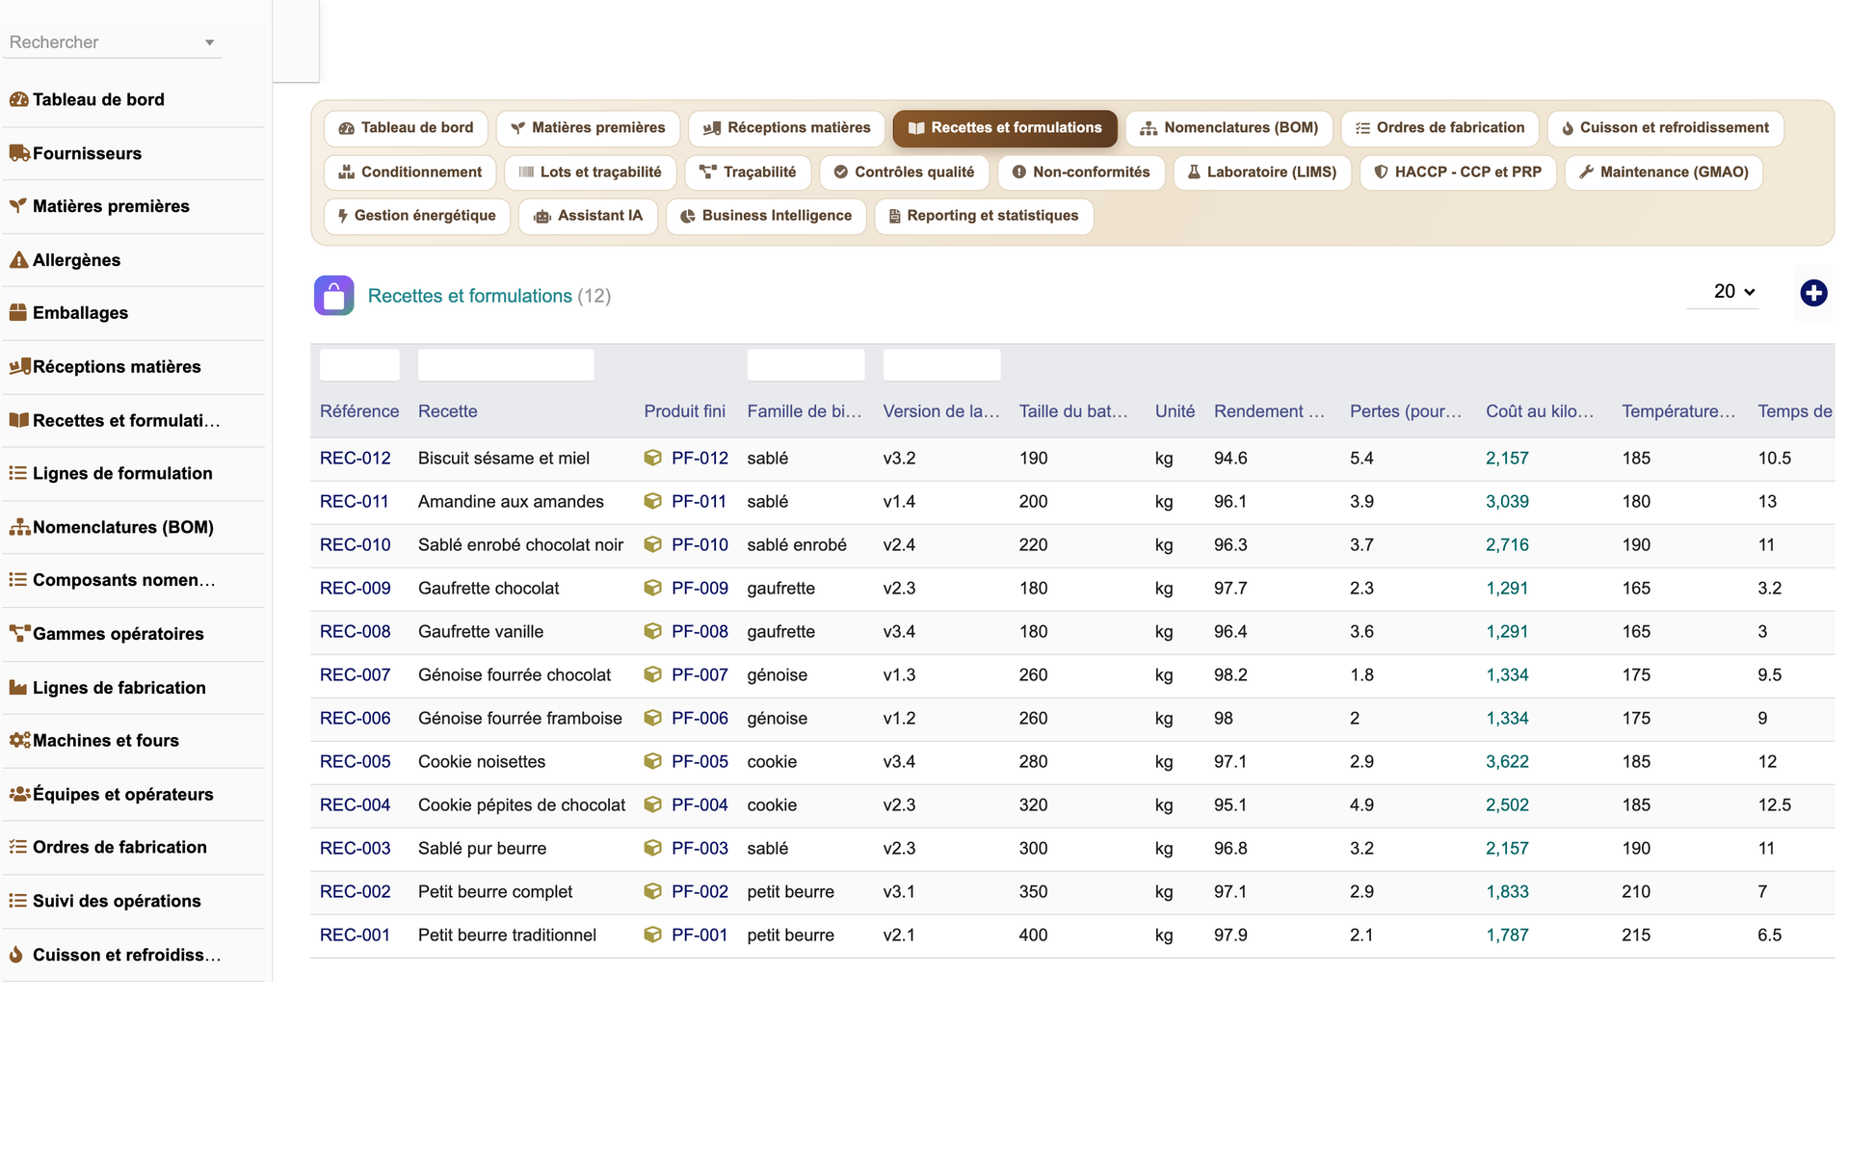Sort by the Coût au kilo… column header
The image size is (1875, 1160).
1540,411
